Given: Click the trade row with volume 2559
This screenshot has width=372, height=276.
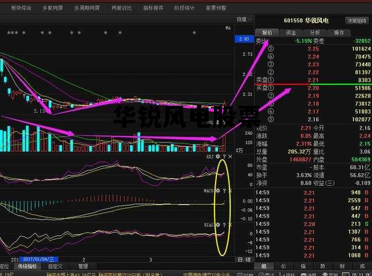Looking at the screenshot, I should 313,200.
